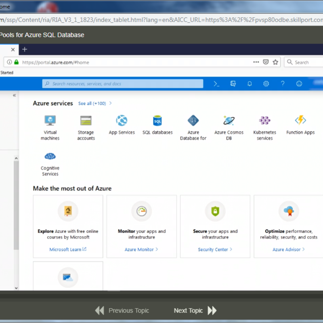Screen dimensions: 323x323
Task: Click Explore Azure courses card icon
Action: click(x=68, y=211)
